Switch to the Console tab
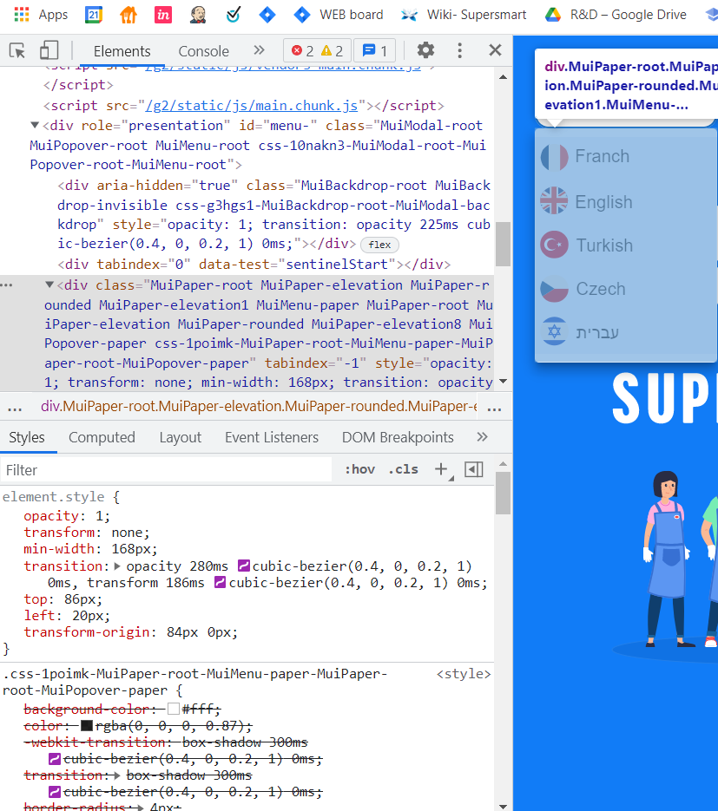The width and height of the screenshot is (718, 811). [203, 51]
